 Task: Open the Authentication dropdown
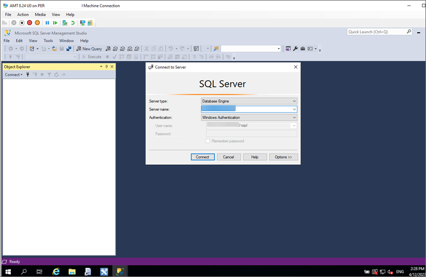coord(294,117)
